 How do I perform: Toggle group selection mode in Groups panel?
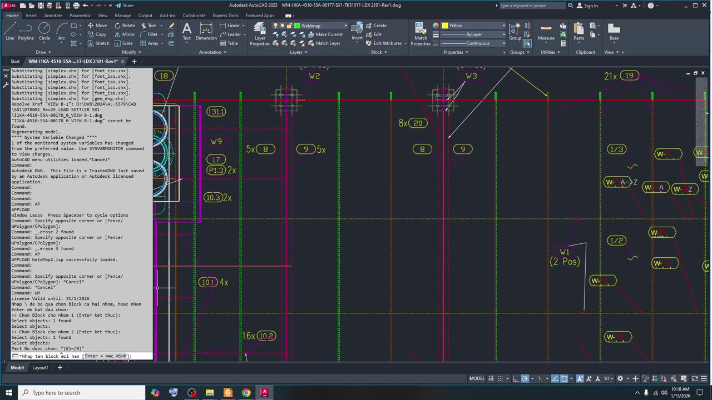[527, 43]
